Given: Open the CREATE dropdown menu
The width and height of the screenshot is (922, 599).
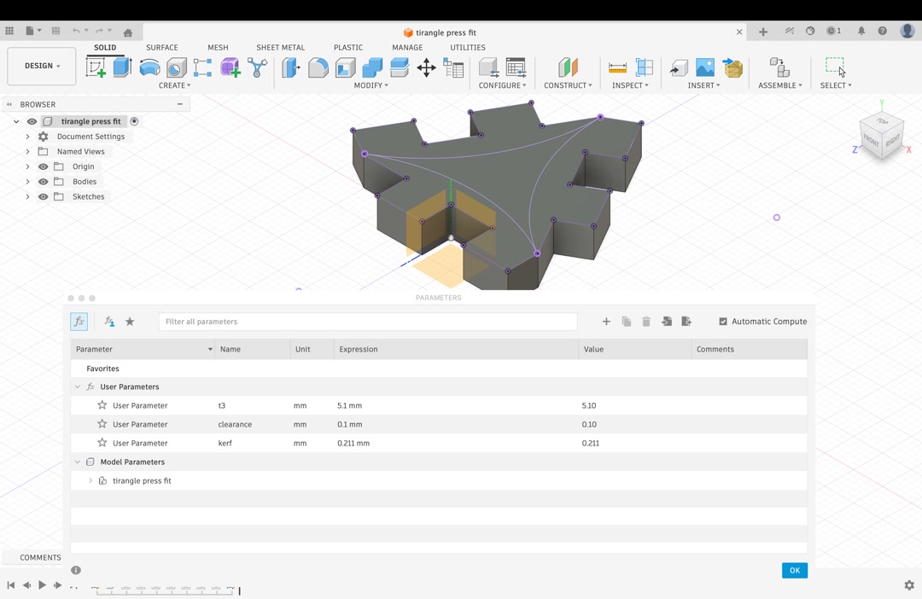Looking at the screenshot, I should (x=175, y=85).
